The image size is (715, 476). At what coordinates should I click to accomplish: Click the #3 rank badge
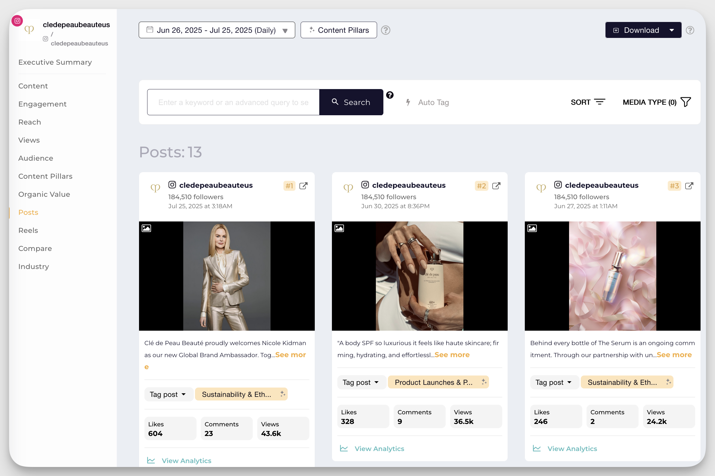pos(674,186)
